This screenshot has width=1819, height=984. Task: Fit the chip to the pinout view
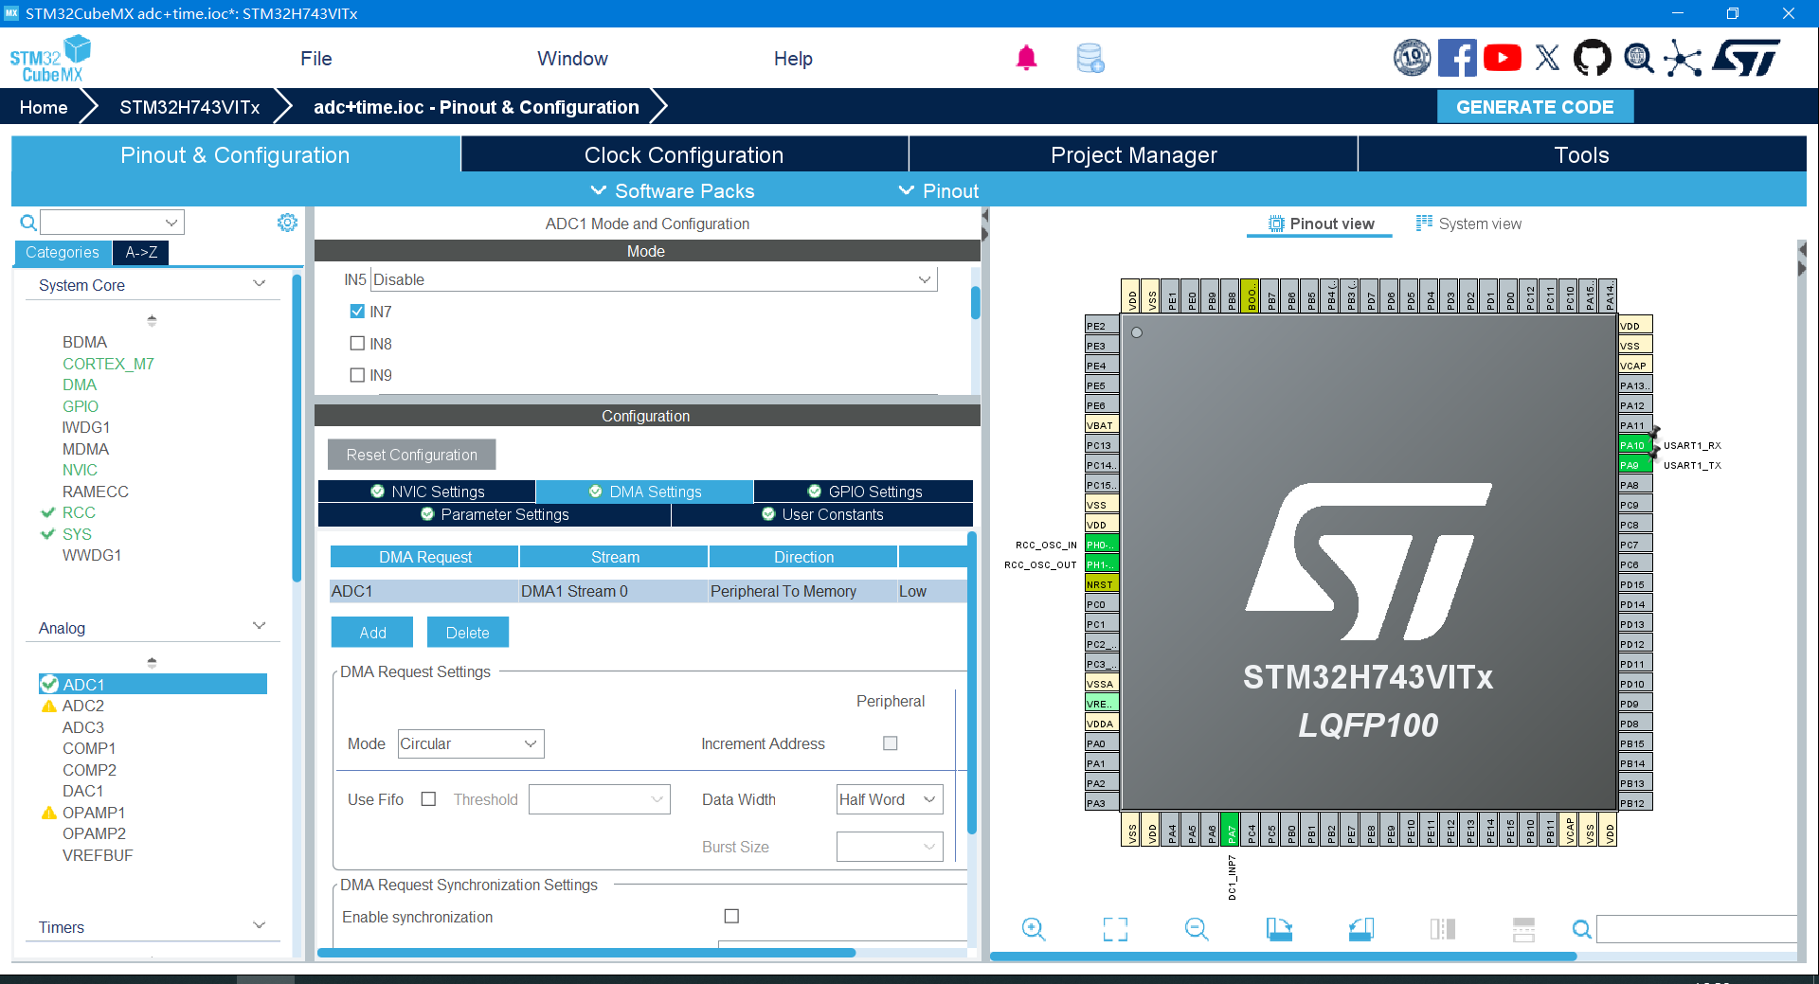click(1115, 929)
